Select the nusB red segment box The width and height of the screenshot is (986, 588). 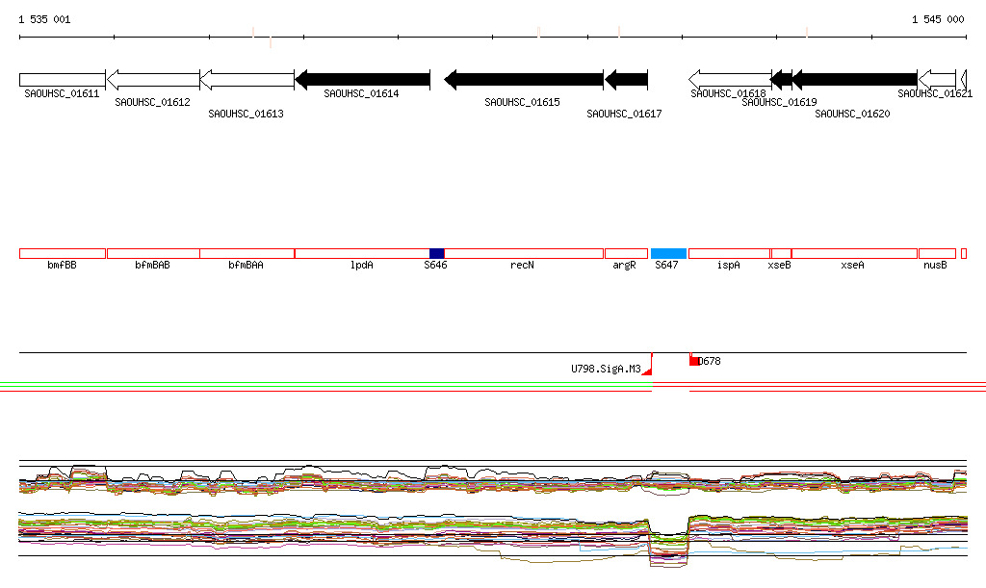point(937,254)
